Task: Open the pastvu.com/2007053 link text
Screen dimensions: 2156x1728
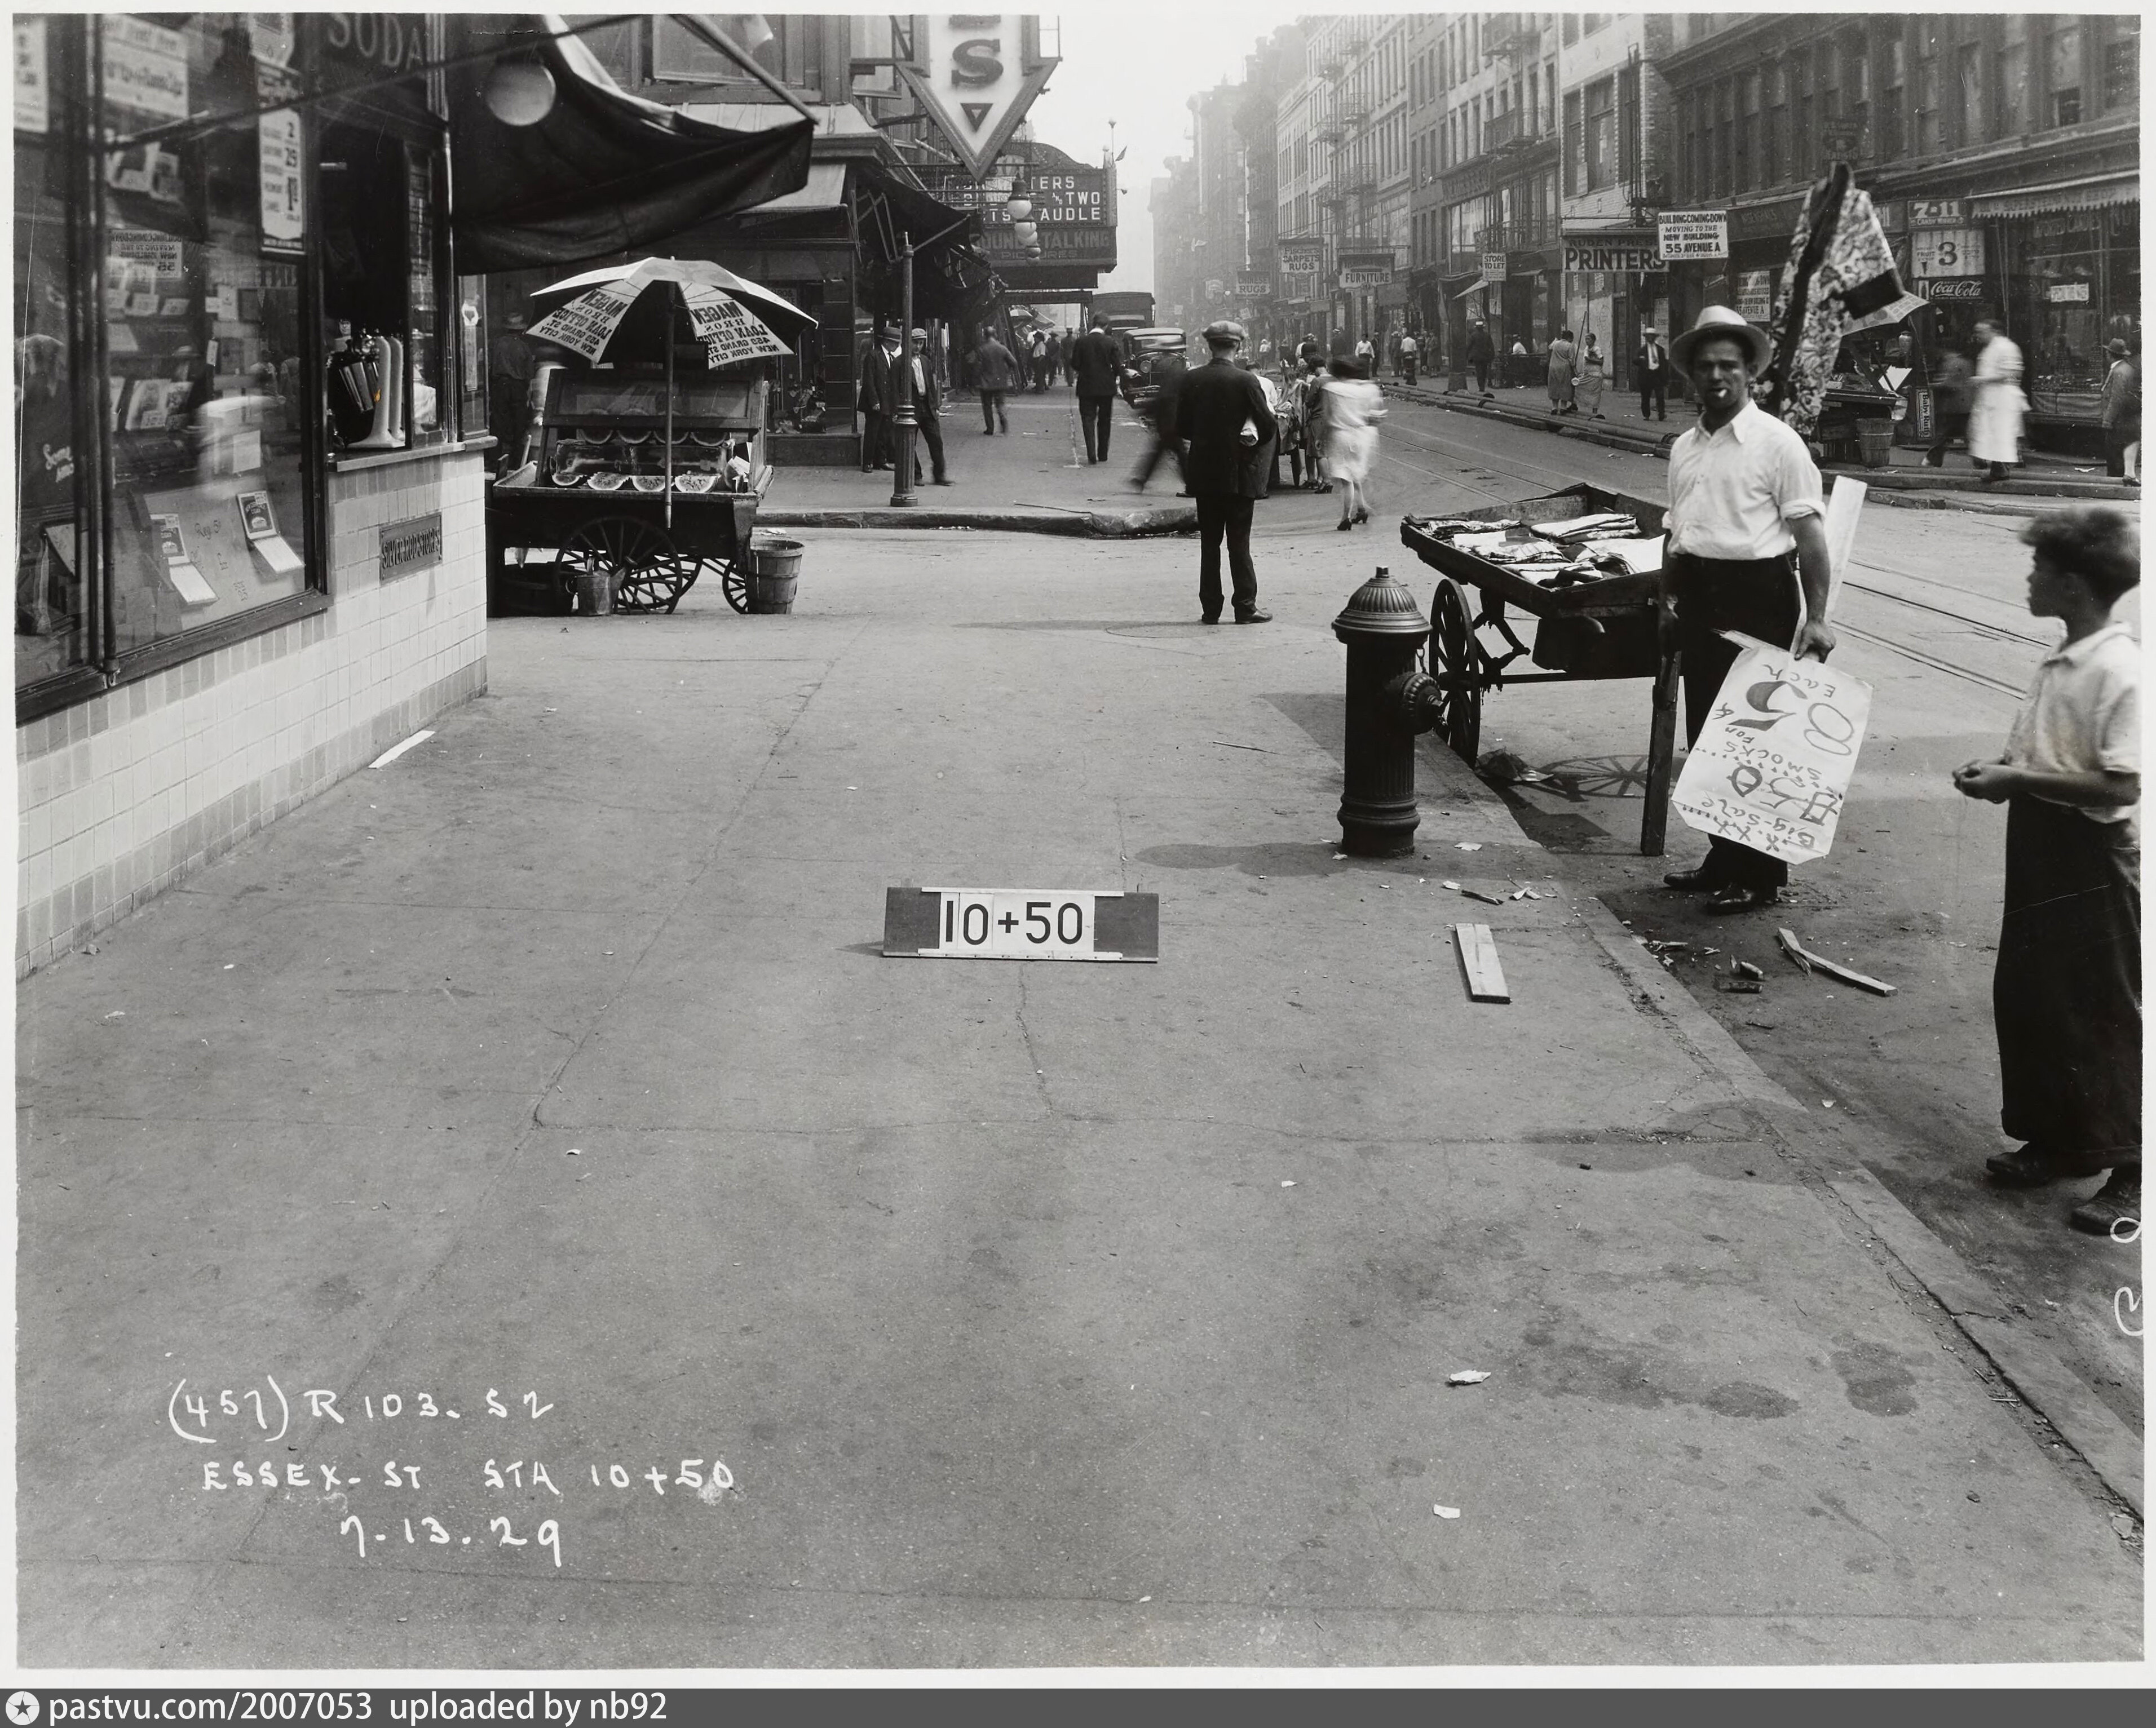Action: [x=210, y=1708]
